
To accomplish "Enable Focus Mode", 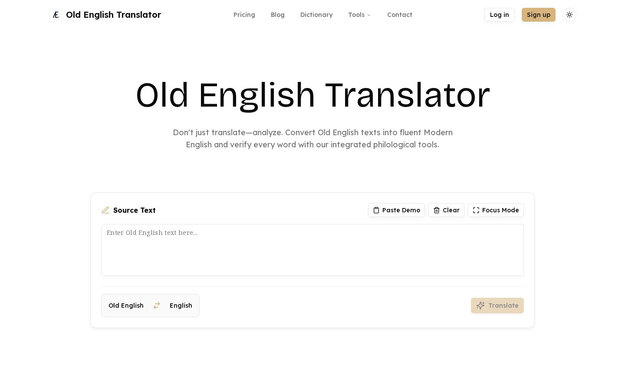I will [x=496, y=210].
